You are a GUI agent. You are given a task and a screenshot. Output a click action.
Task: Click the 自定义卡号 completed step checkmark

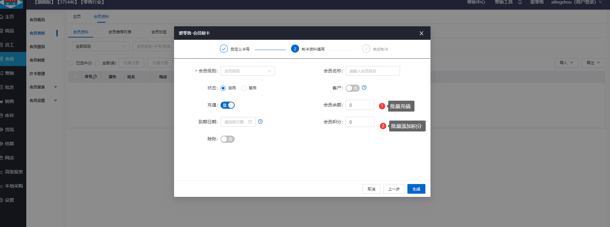pyautogui.click(x=224, y=49)
